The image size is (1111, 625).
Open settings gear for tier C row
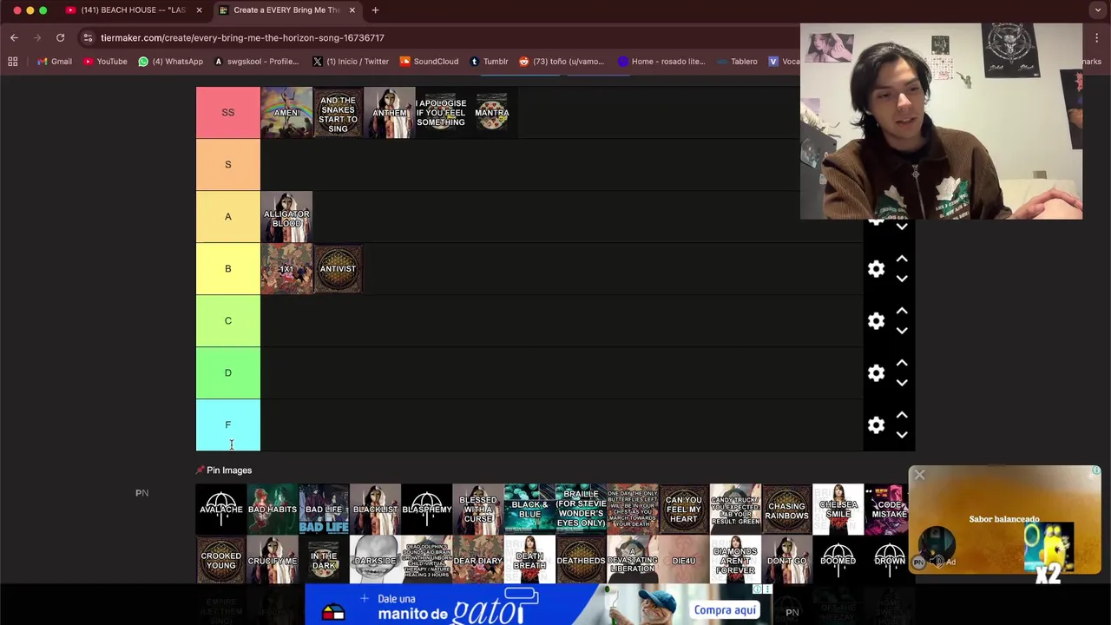point(876,321)
